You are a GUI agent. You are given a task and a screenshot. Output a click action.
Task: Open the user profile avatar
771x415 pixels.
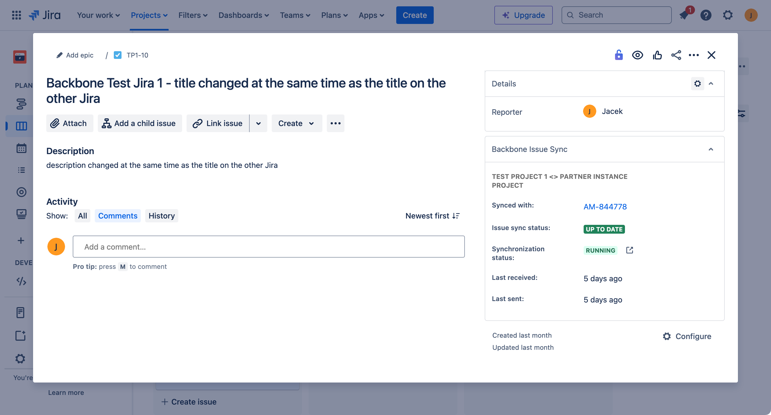(x=751, y=15)
